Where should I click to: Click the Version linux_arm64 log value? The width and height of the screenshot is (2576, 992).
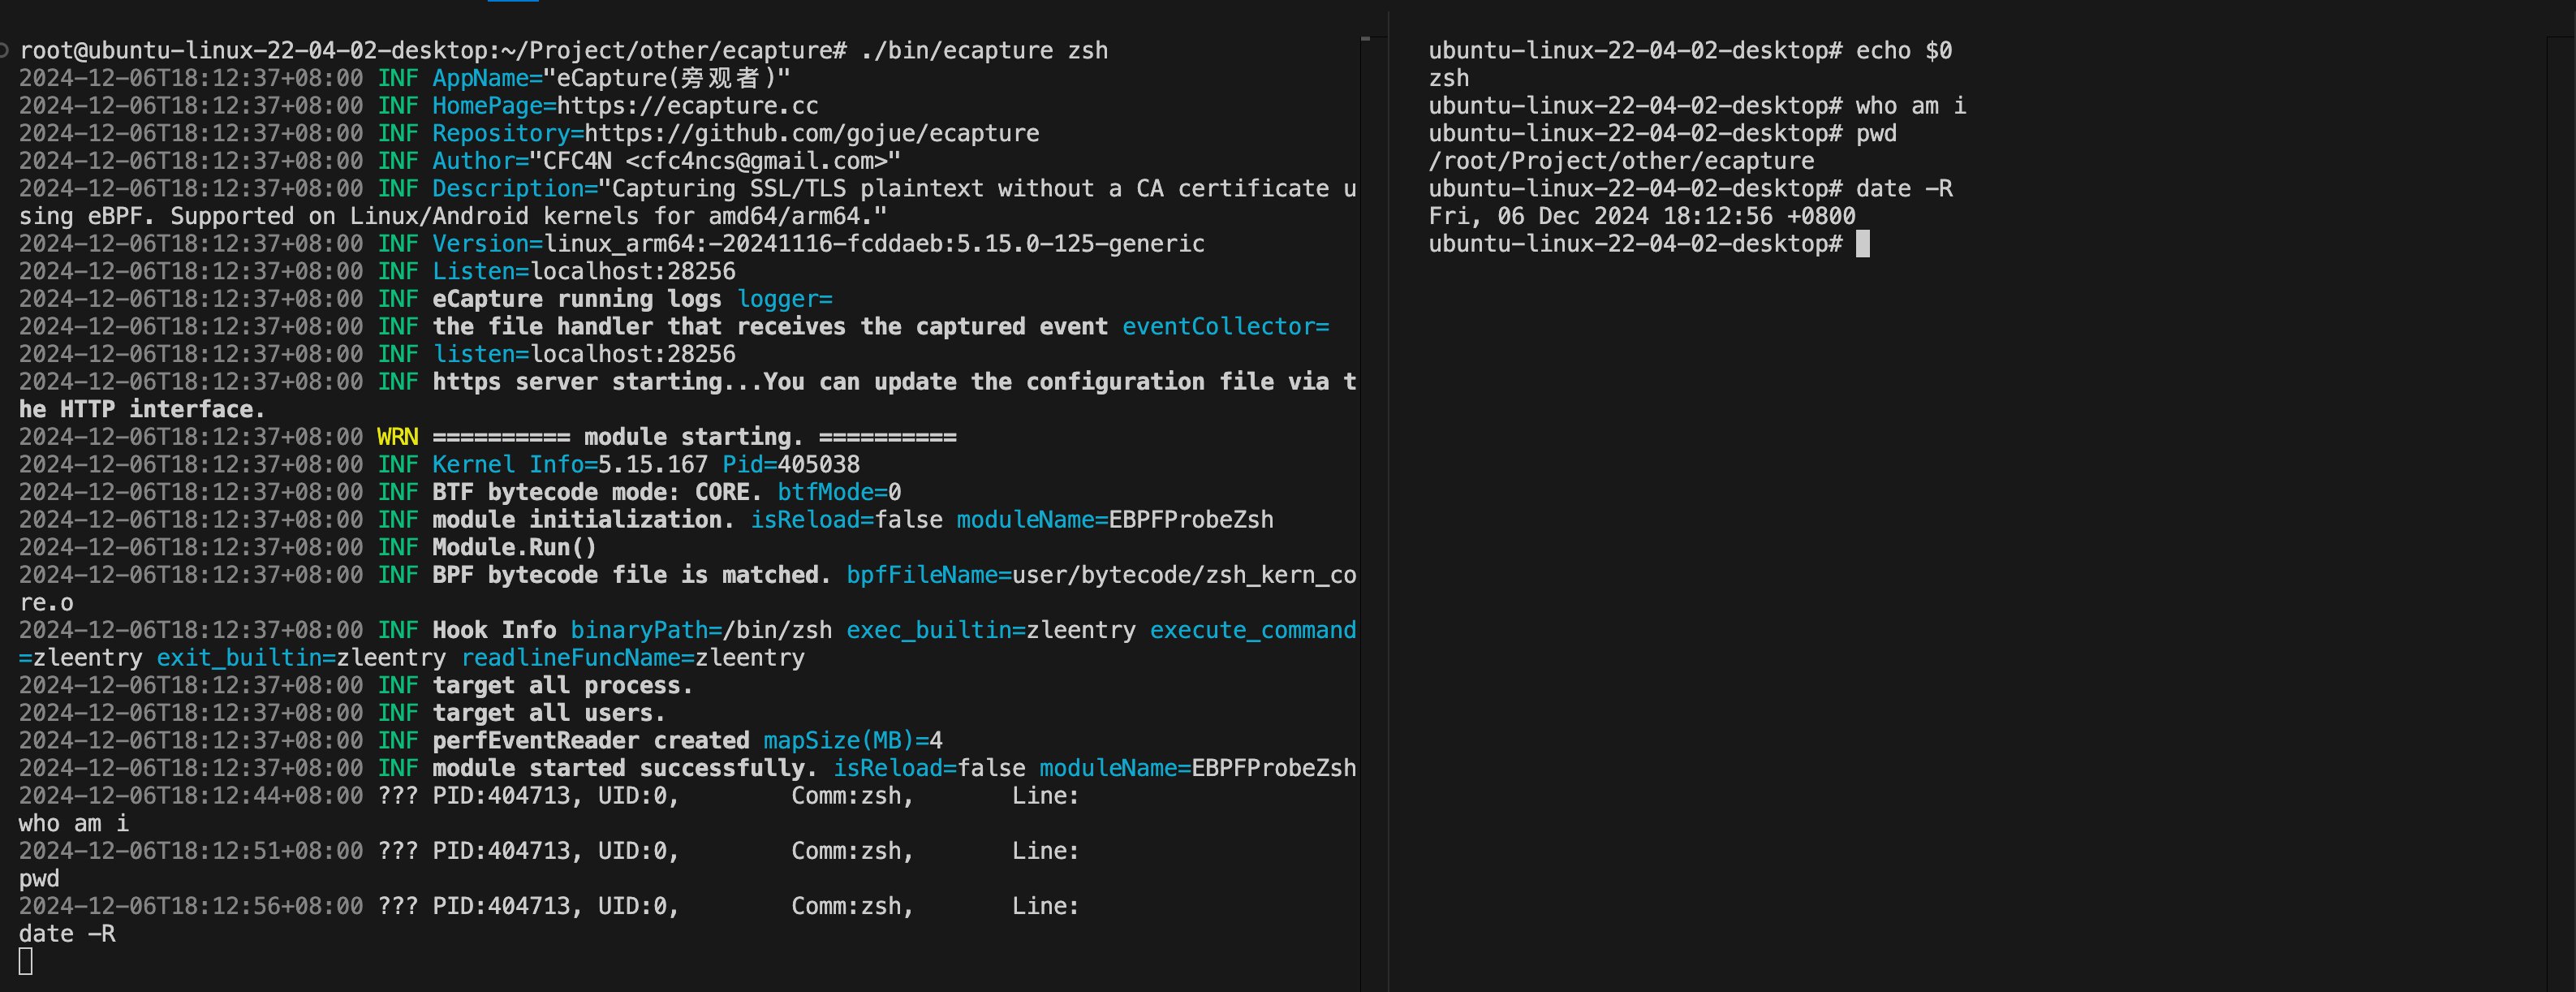[x=873, y=244]
